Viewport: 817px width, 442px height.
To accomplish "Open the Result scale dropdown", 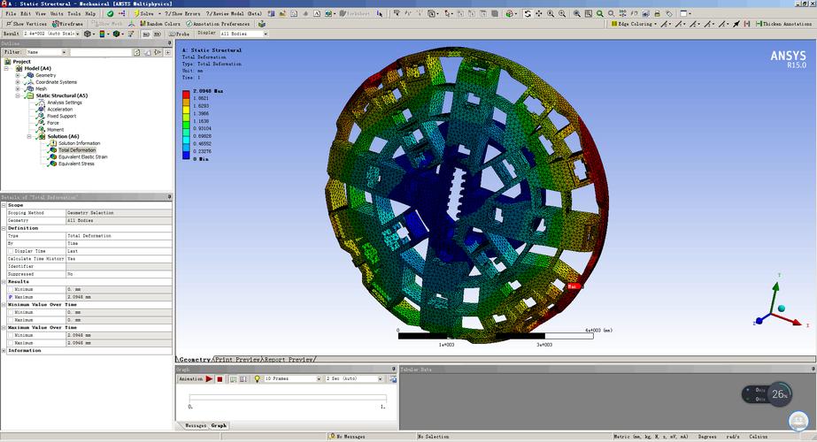I will coord(78,34).
